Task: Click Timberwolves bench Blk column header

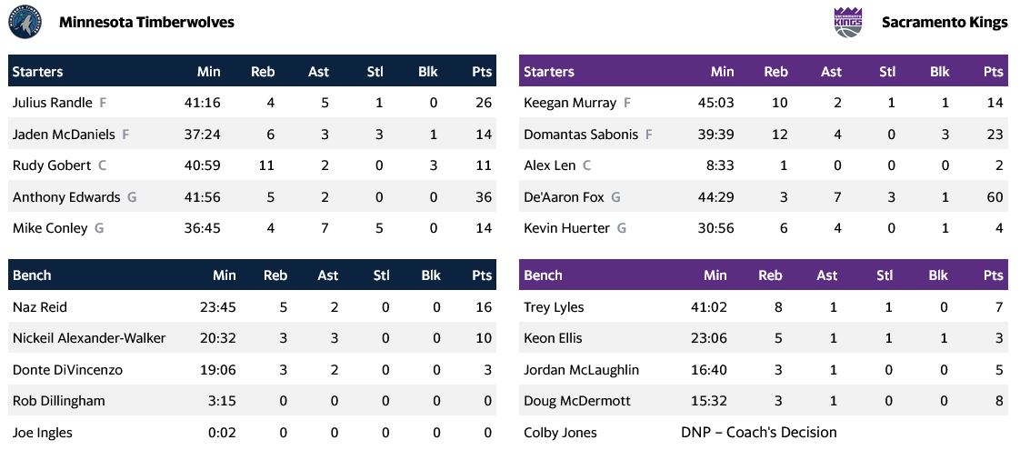Action: coord(430,275)
